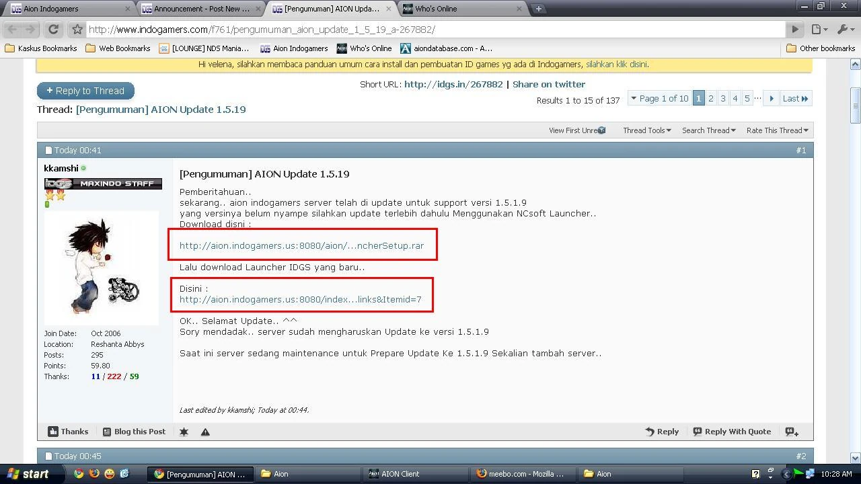Launch Firefox from the quick launch bar
The width and height of the screenshot is (861, 484).
click(93, 474)
